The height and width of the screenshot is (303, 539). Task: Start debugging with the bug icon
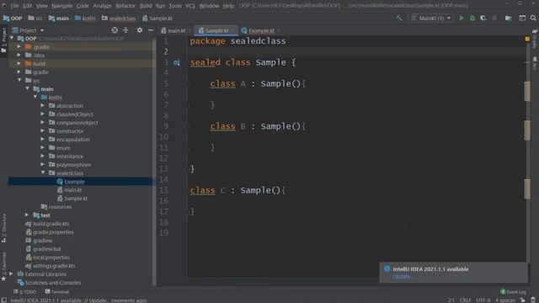(472, 18)
